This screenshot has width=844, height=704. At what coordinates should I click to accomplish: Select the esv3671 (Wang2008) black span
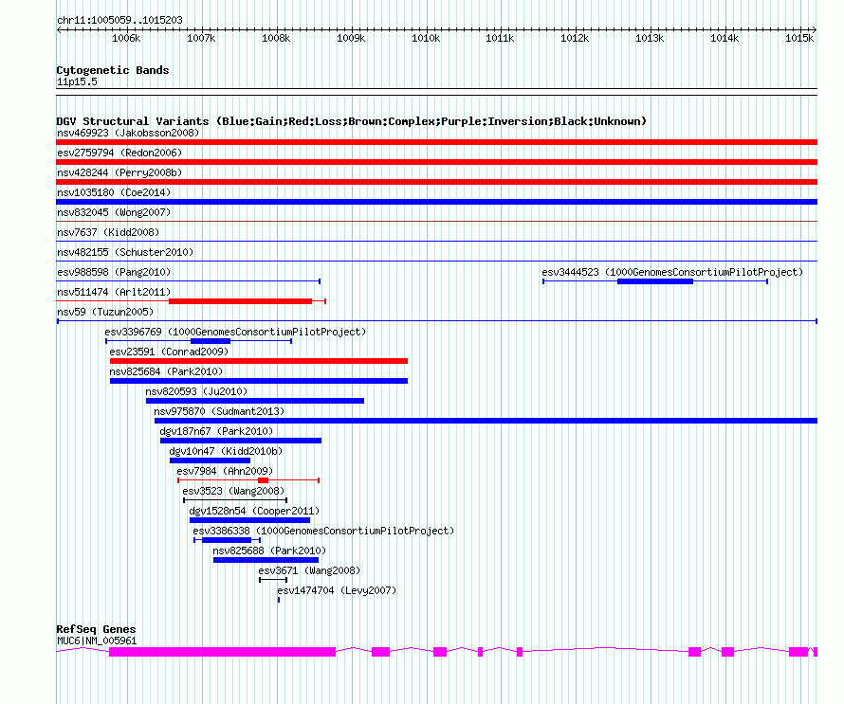click(x=273, y=580)
